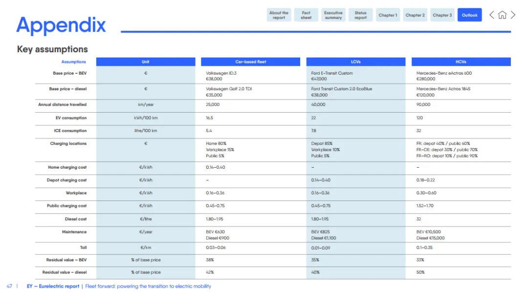
Task: Click 'EY – Eurelectric report' footer text
Action: [53, 286]
